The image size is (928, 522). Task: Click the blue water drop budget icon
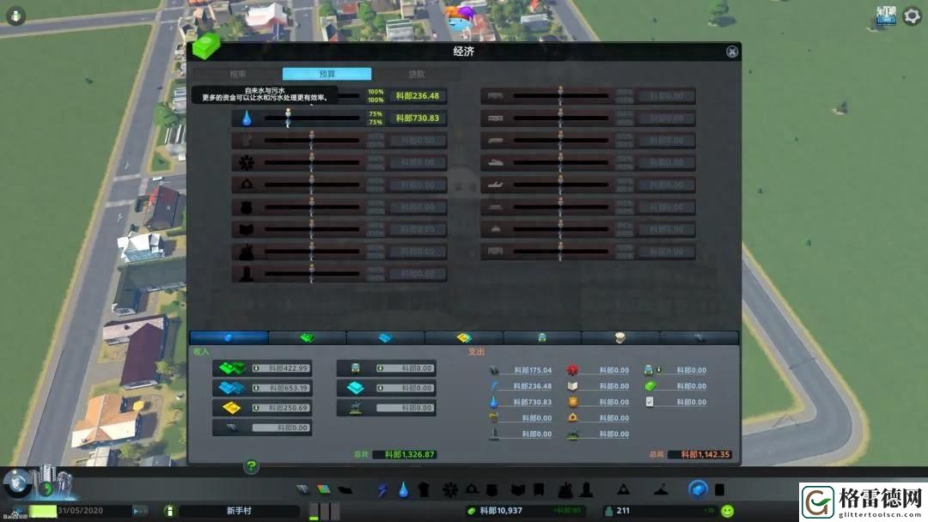pos(247,118)
